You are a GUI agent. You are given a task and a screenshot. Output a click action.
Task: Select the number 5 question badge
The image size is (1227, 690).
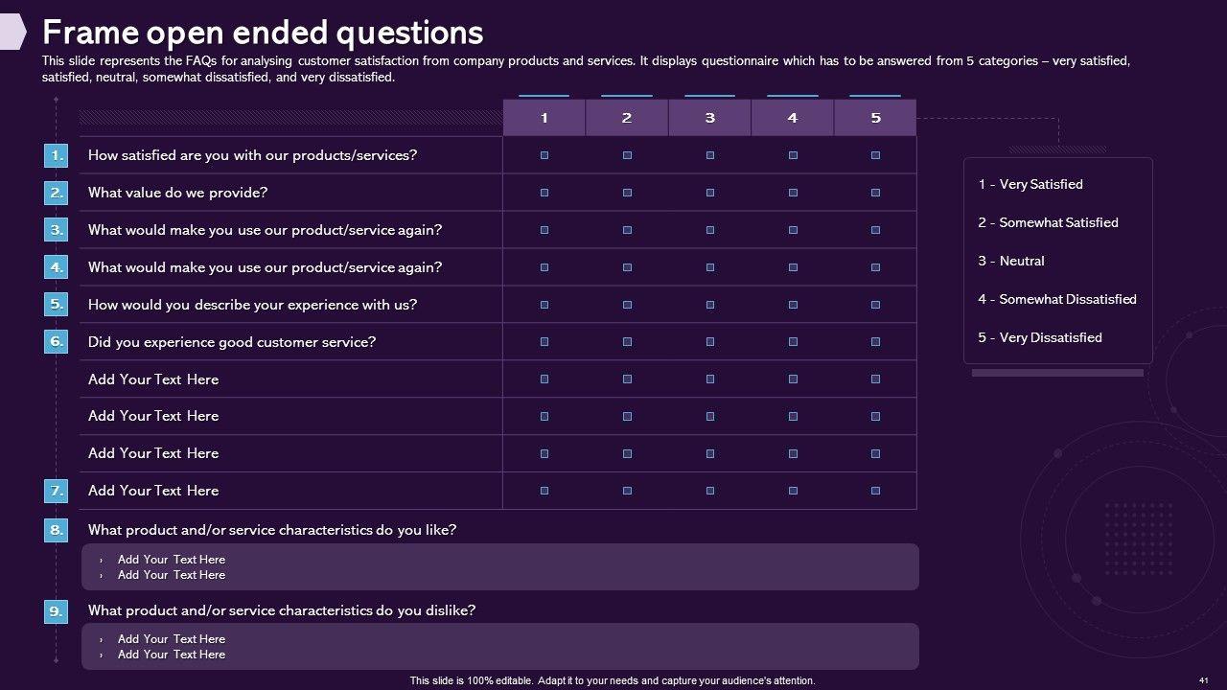tap(57, 305)
